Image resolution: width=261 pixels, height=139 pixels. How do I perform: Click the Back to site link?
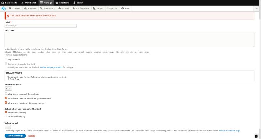coord(9,3)
